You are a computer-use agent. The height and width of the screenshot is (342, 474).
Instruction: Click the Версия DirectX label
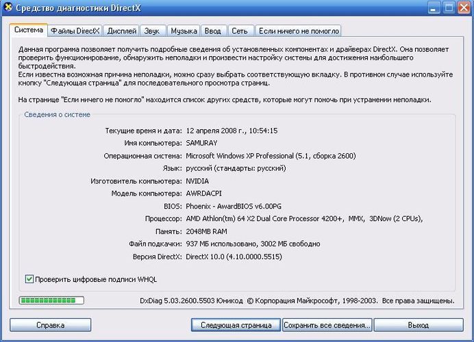[158, 256]
